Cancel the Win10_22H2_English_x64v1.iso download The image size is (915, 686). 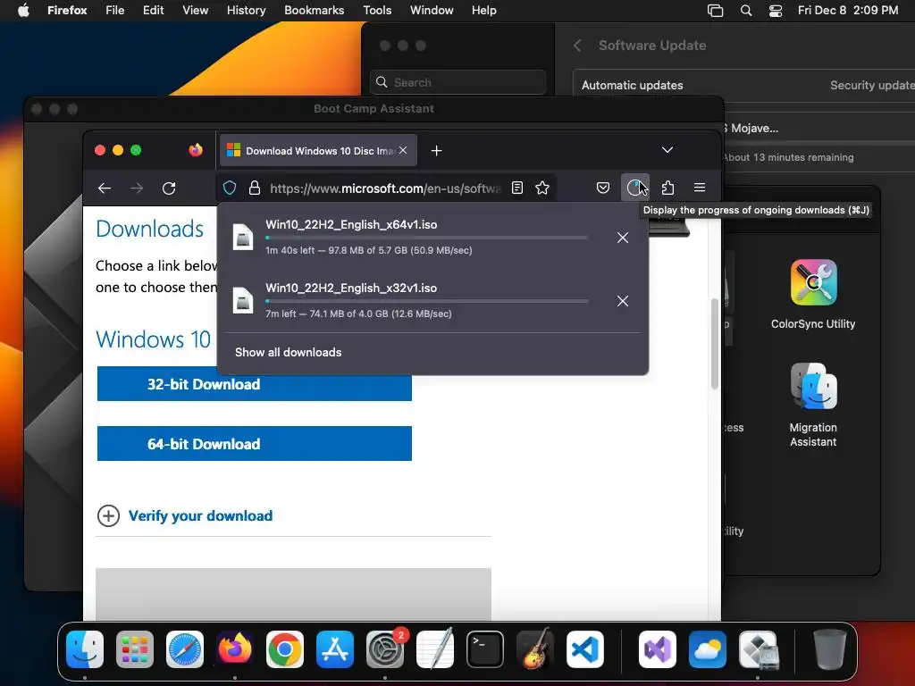click(623, 238)
